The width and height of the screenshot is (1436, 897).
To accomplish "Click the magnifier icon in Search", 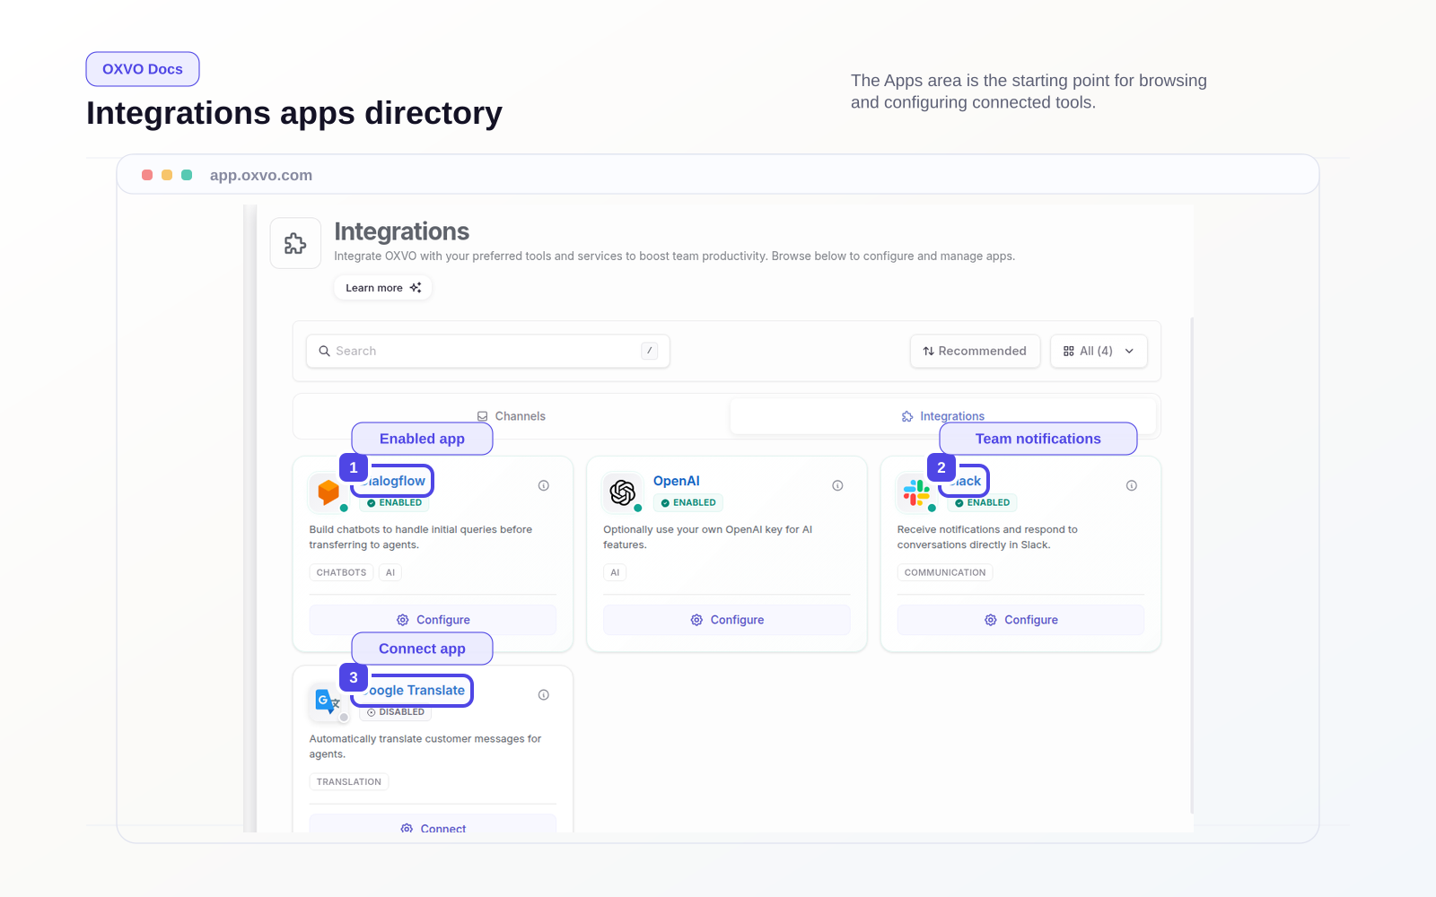I will click(x=325, y=351).
